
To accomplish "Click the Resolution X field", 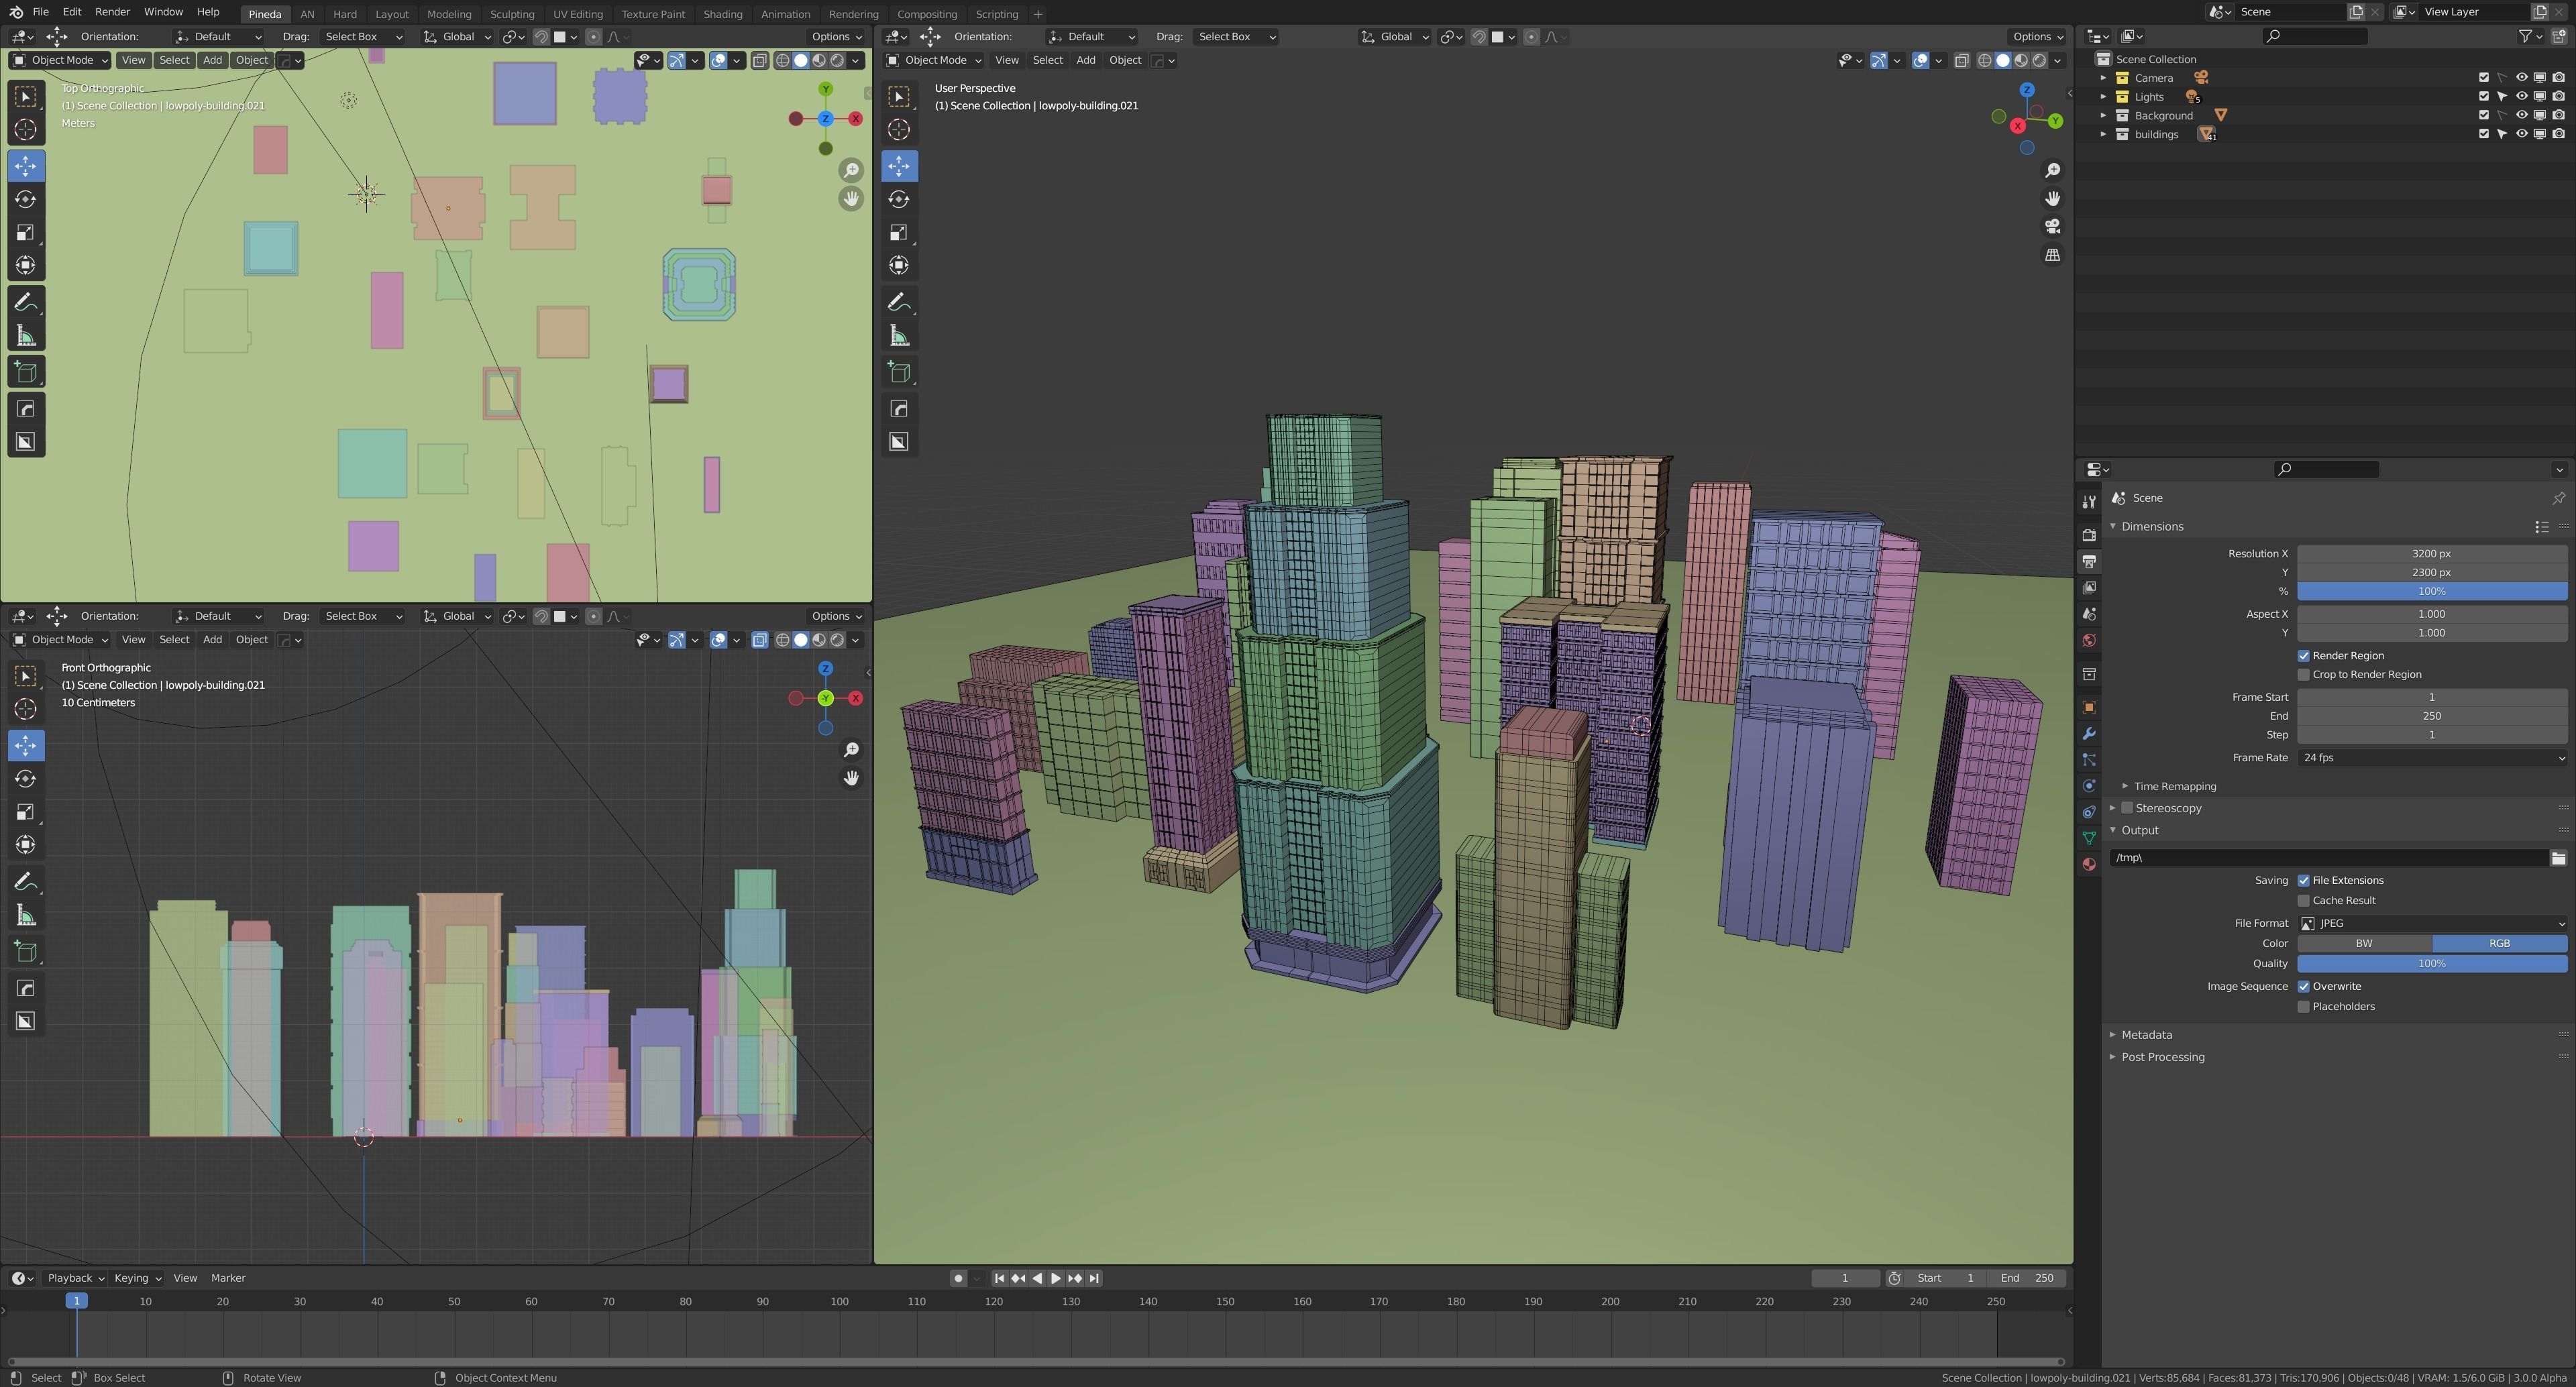I will click(2432, 554).
